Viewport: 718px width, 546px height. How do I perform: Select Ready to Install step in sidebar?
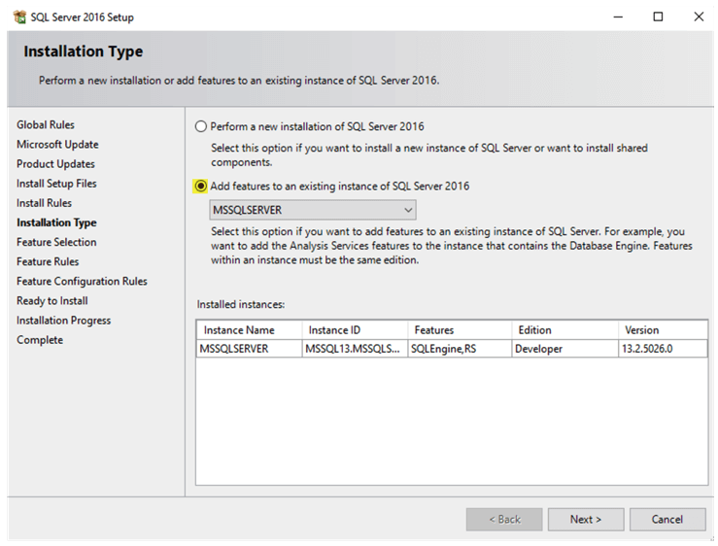(x=52, y=301)
